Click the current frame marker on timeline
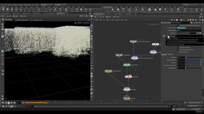204x114 pixels. click(48, 102)
